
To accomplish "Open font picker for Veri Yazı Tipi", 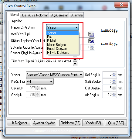I will [x=91, y=34].
